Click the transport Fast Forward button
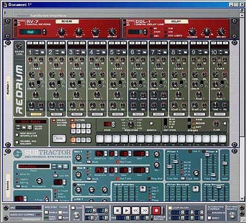 tap(145, 210)
